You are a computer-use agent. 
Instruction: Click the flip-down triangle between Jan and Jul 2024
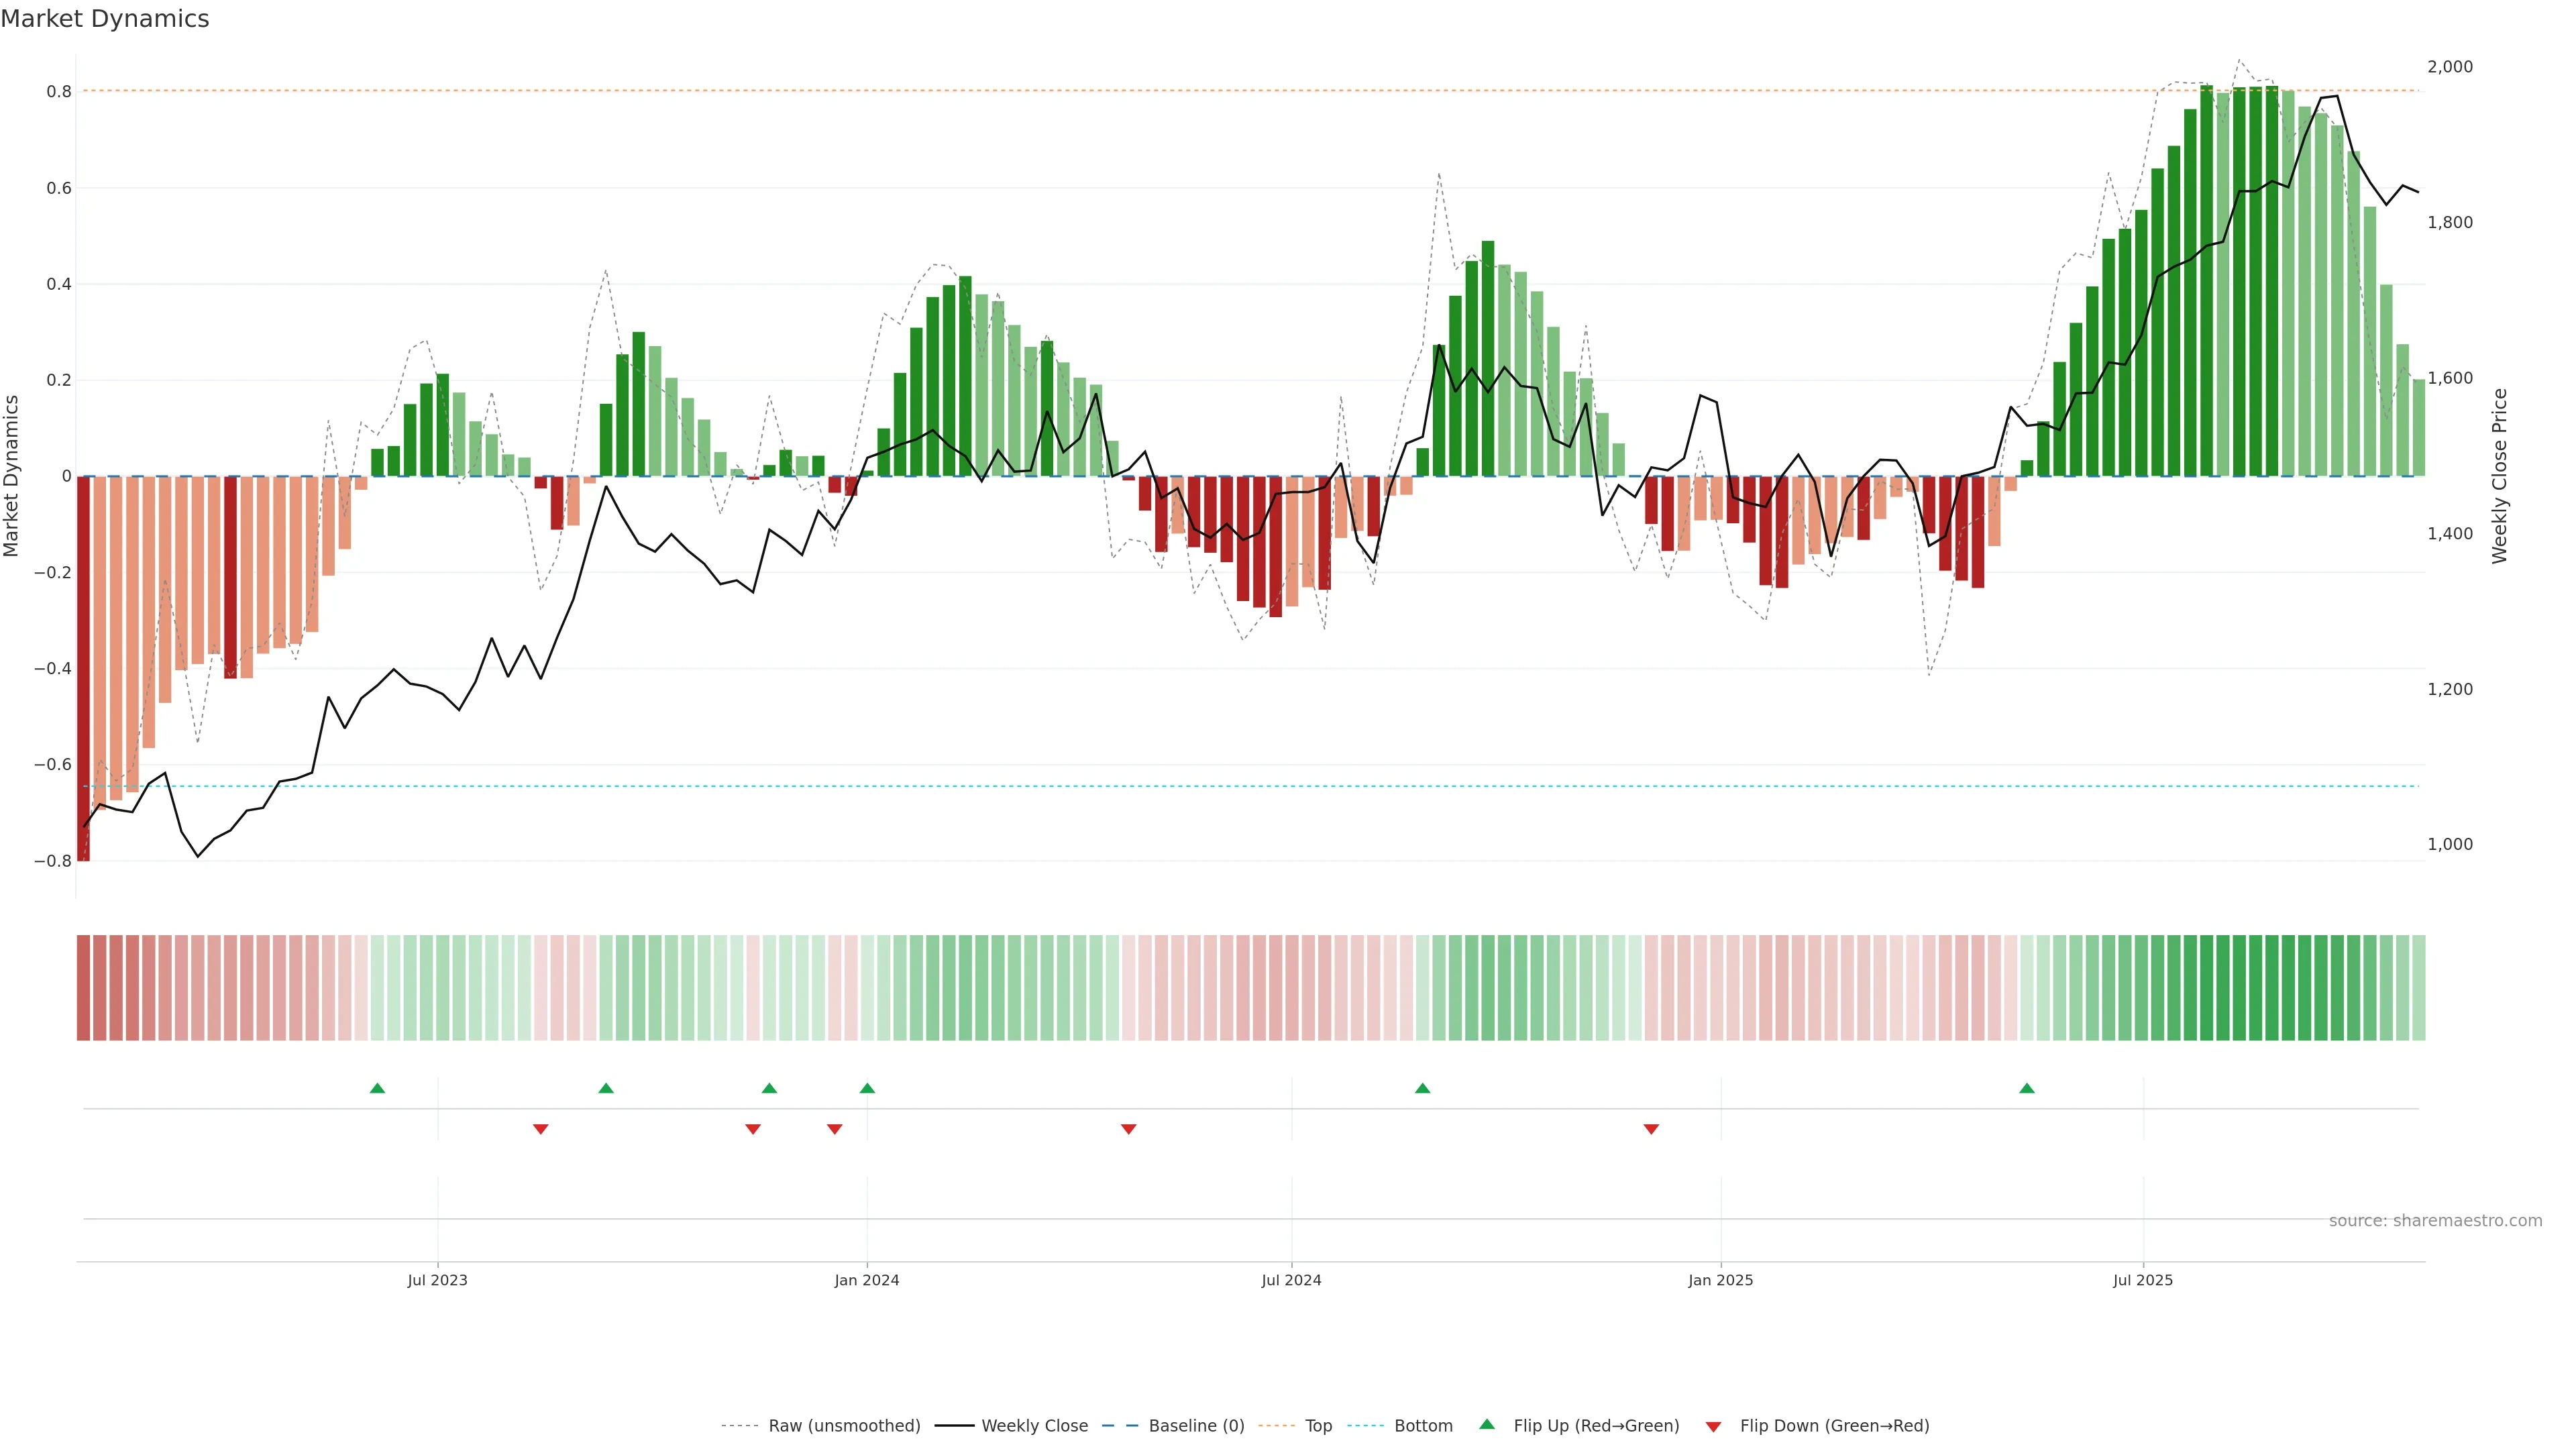[1128, 1129]
